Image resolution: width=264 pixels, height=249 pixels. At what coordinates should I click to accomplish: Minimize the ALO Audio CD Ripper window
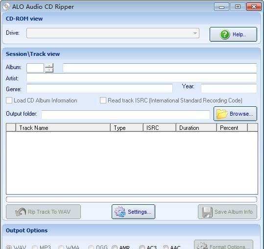coord(221,7)
